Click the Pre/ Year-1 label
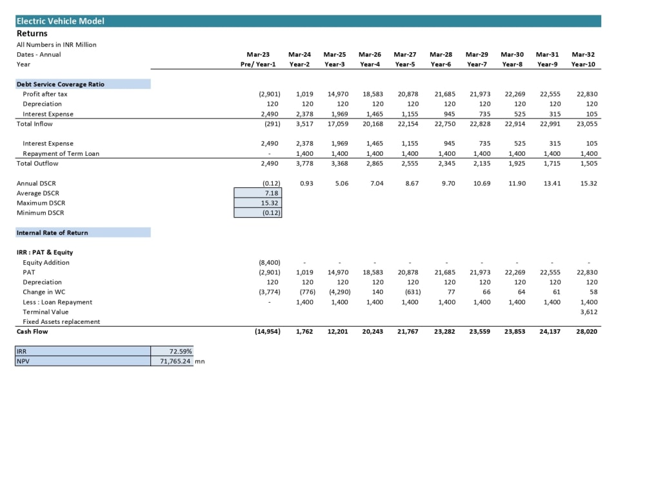645x483 pixels. (258, 64)
